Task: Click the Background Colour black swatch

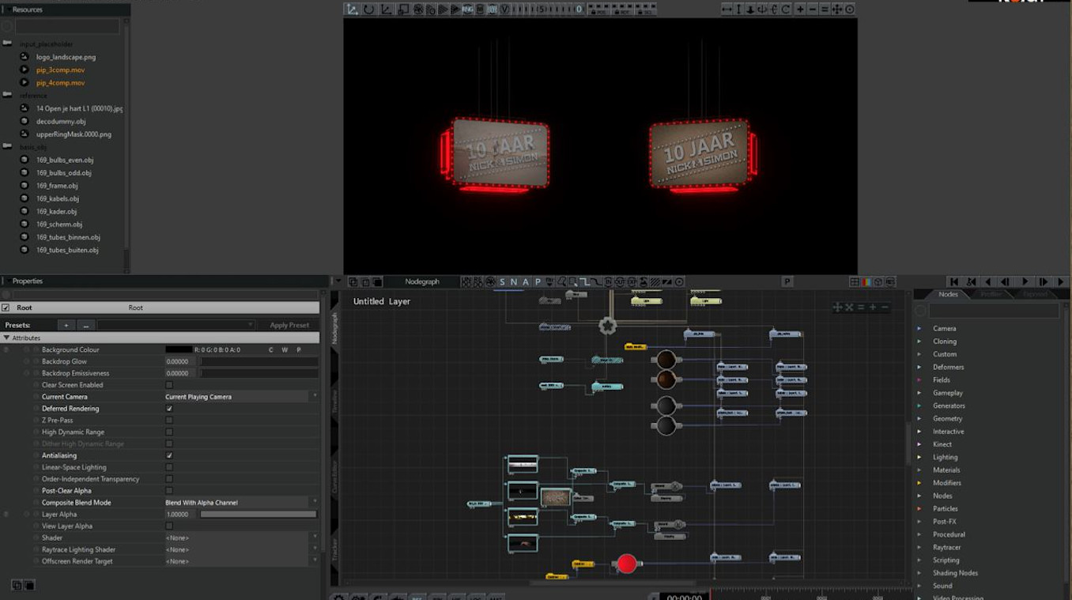Action: [x=178, y=349]
